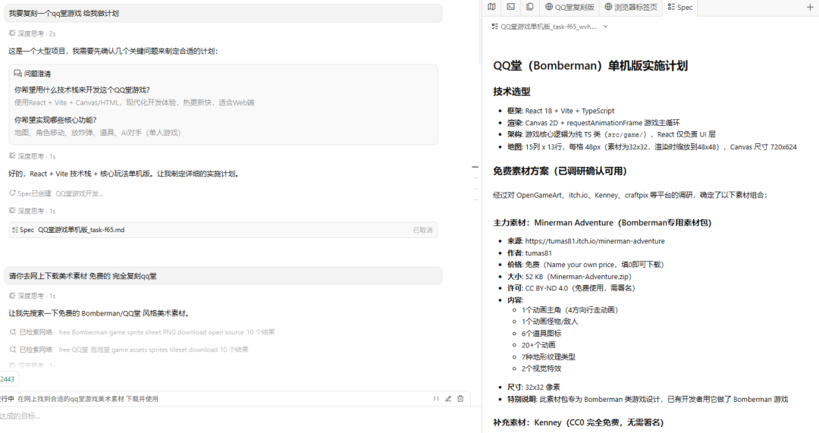Select the message 我要复刻一个qq堂游戏 给我做计划
Image resolution: width=819 pixels, height=433 pixels.
pyautogui.click(x=223, y=13)
